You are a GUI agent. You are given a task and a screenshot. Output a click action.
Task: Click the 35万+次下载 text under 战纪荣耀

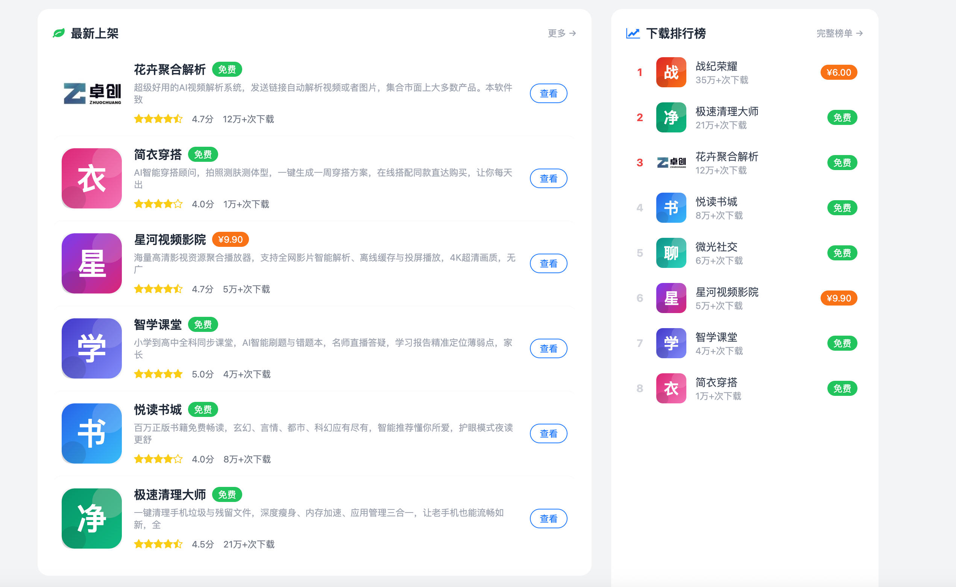[722, 80]
